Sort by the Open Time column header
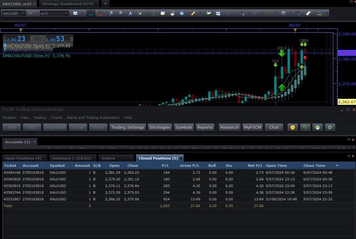Viewport: 356px width, 239px height. (x=276, y=166)
